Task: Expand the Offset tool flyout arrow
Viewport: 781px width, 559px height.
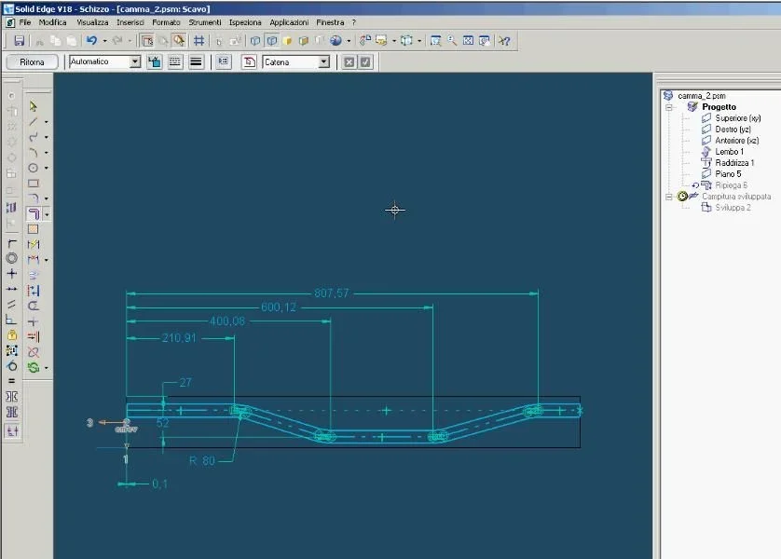Action: pos(47,214)
